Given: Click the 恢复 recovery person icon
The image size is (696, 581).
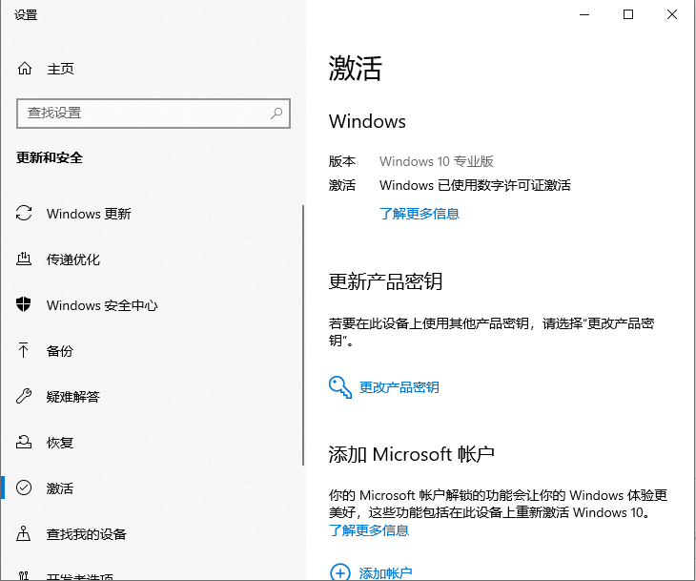Looking at the screenshot, I should 25,443.
